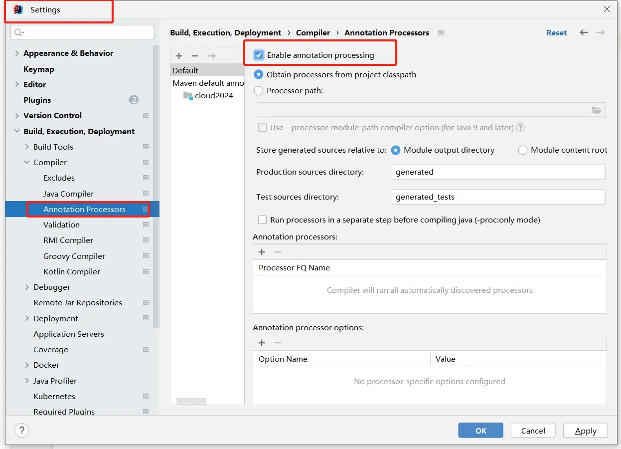Expand the Debugger tree node

click(x=26, y=287)
